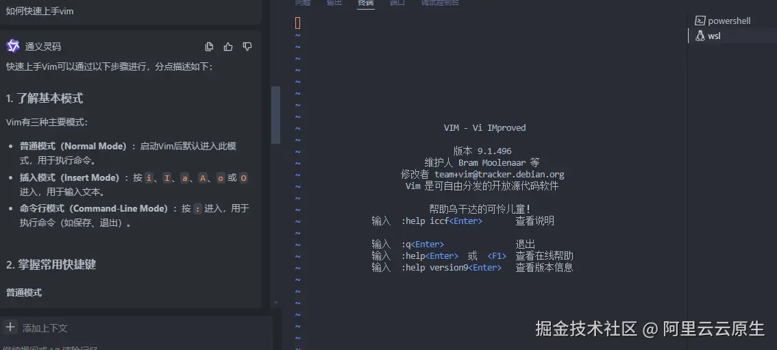This screenshot has width=777, height=350.
Task: Click the :help<Enter> command text
Action: [430, 256]
